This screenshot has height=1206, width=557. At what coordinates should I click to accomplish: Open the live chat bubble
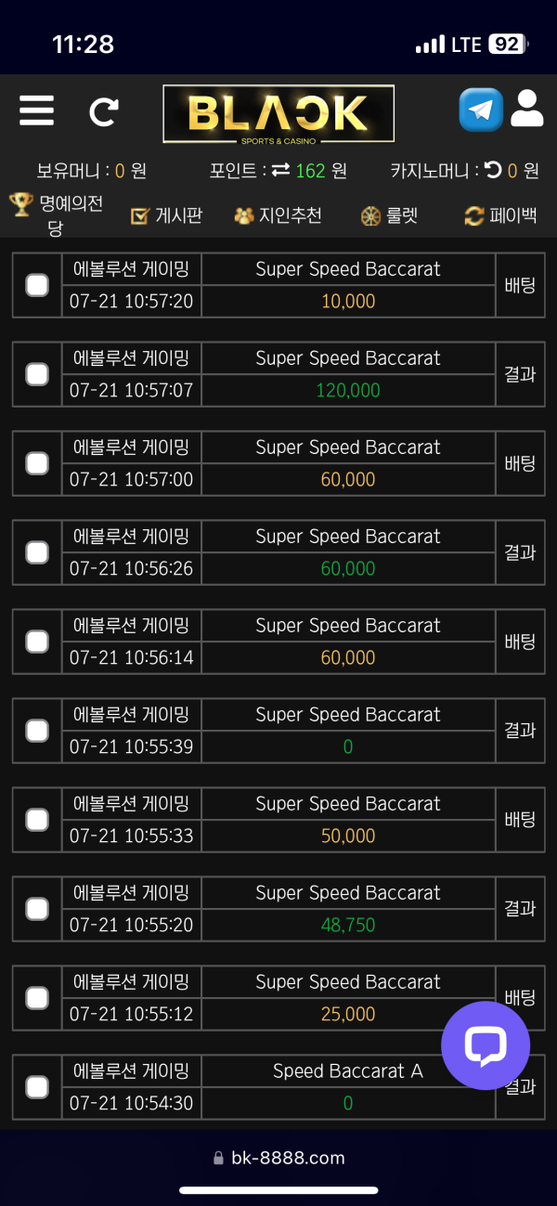pos(485,1045)
